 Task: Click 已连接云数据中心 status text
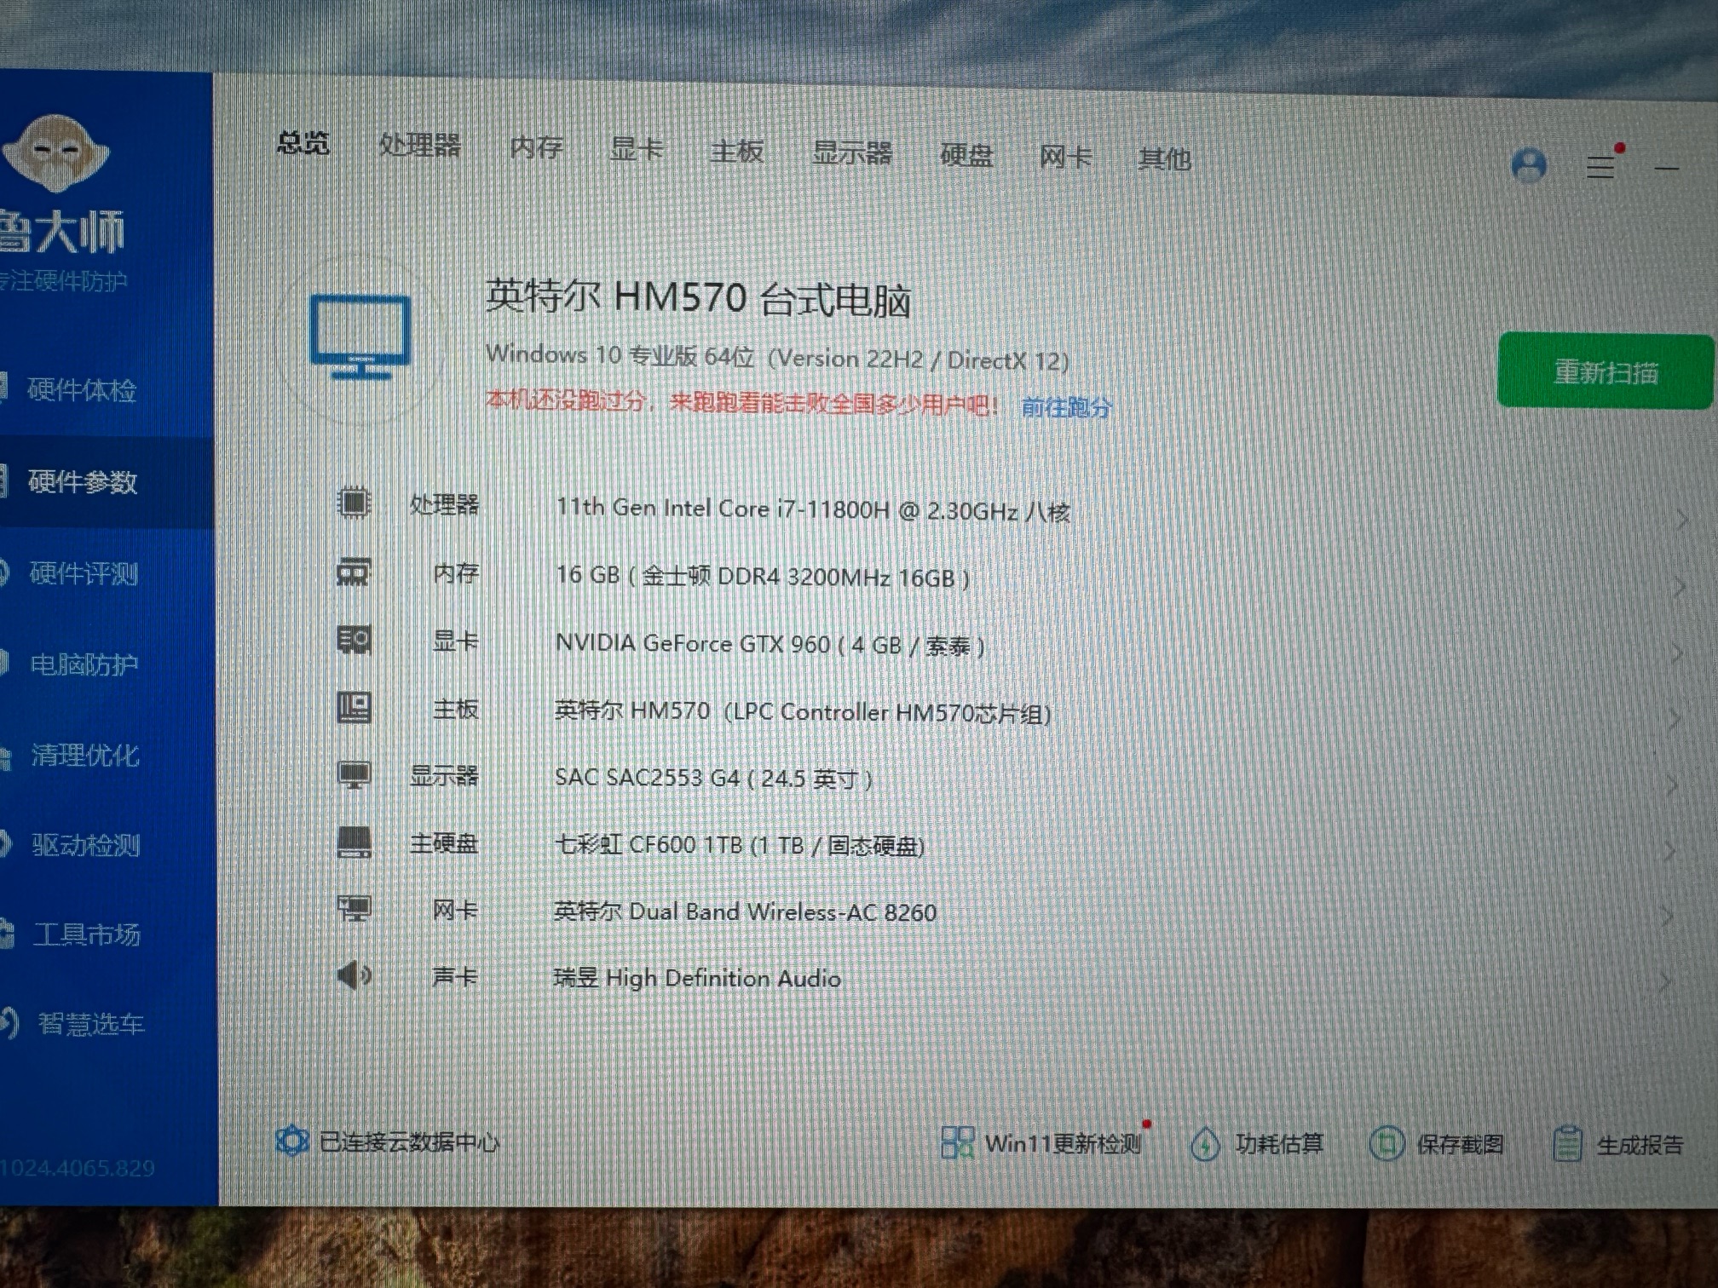click(x=409, y=1141)
